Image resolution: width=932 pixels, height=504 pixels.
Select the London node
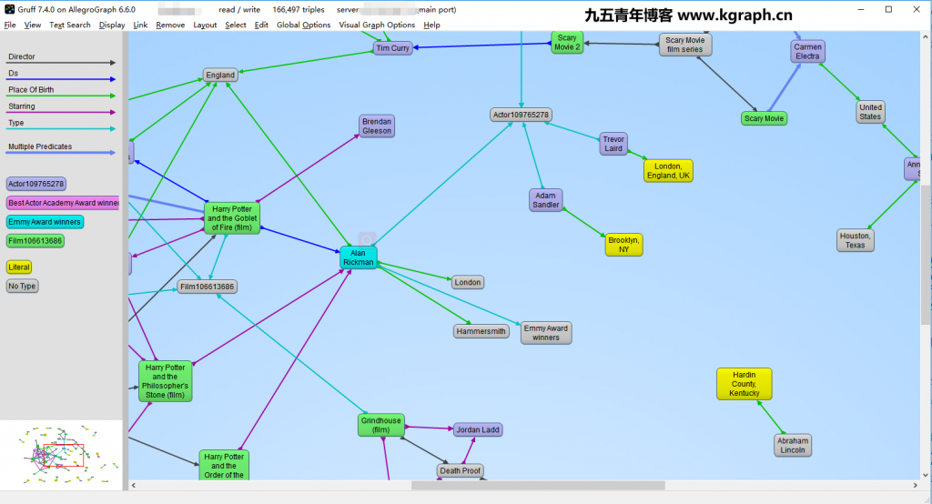[x=468, y=282]
